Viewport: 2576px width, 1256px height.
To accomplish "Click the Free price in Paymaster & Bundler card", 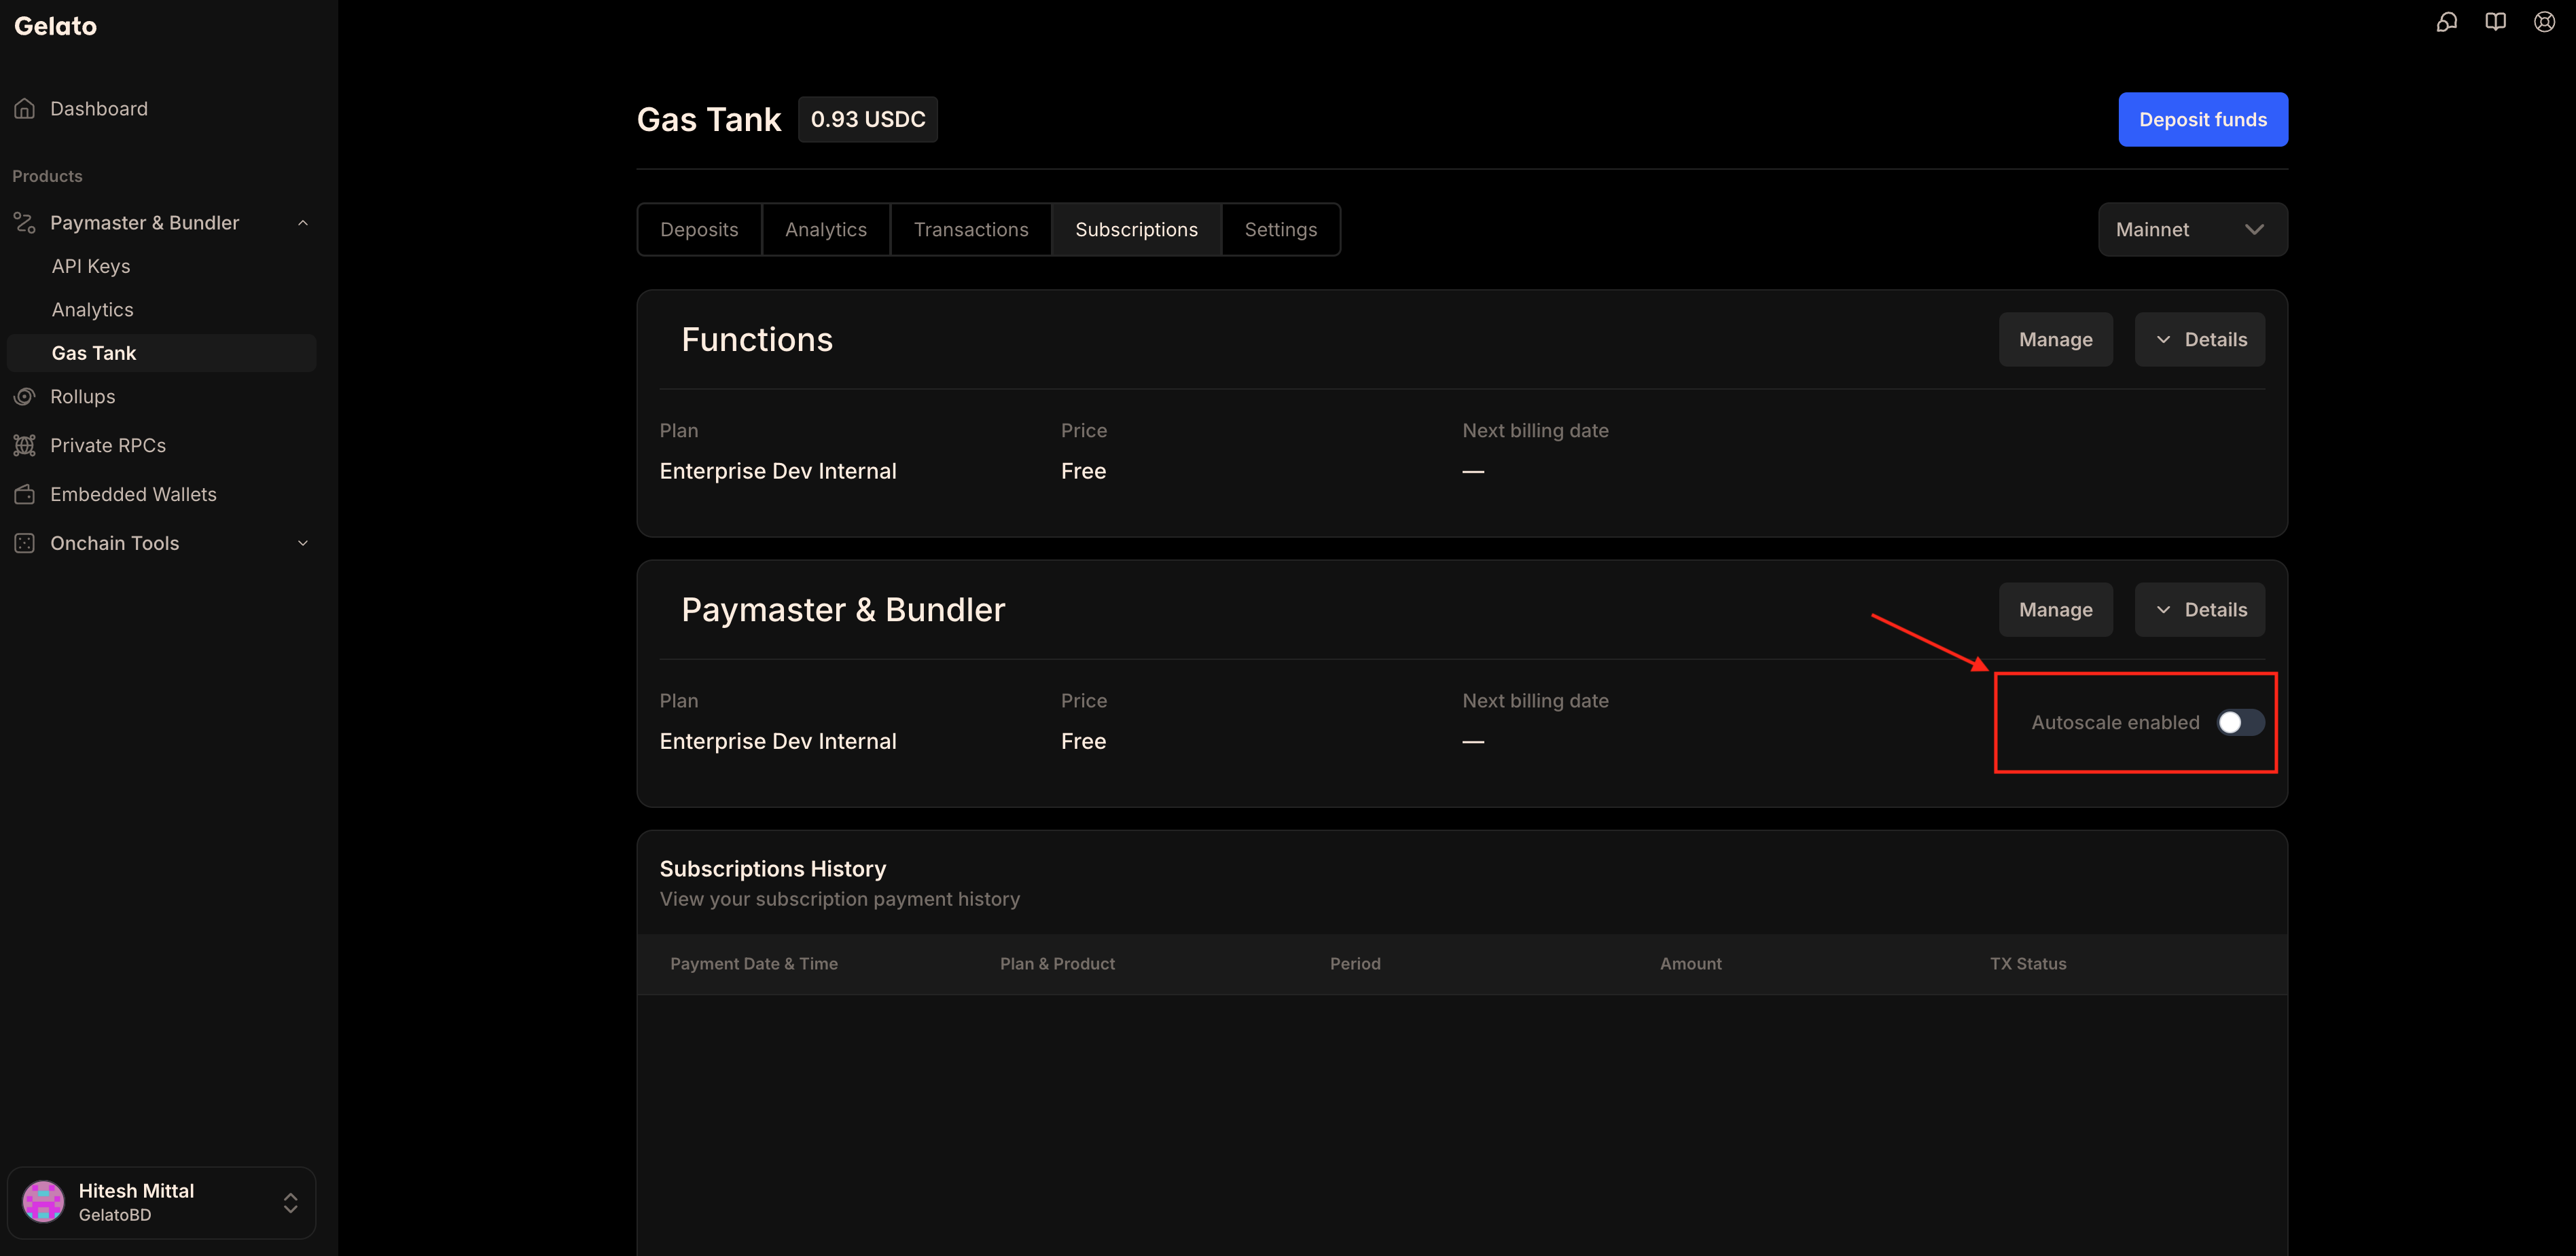I will [1083, 741].
